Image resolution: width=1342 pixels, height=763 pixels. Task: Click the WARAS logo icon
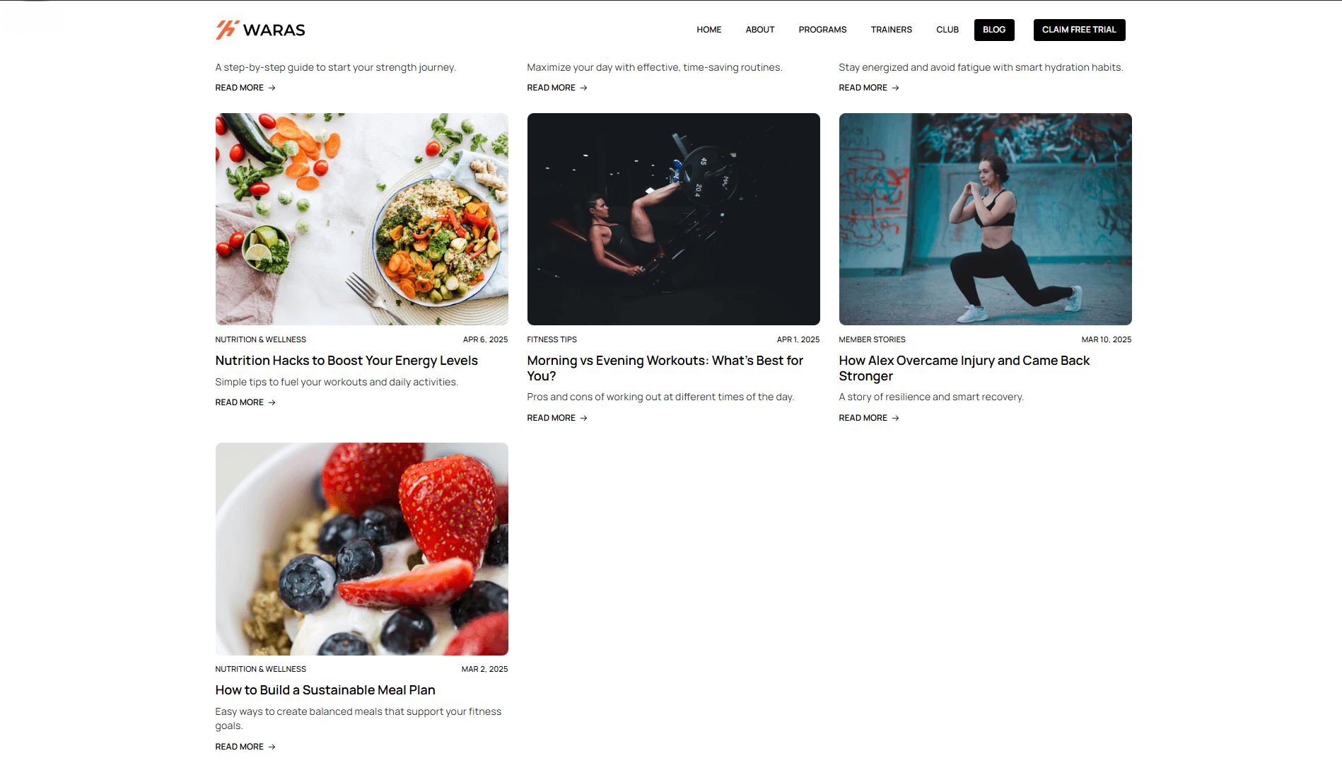pos(227,30)
